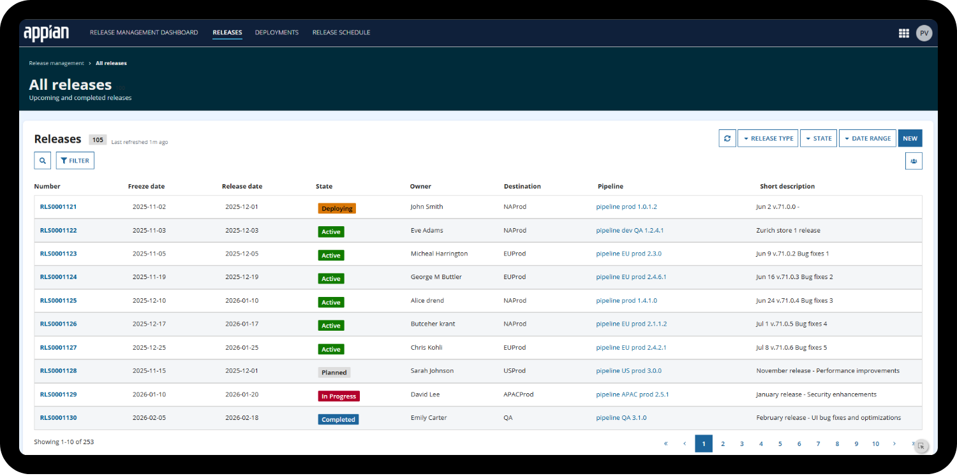Sort by the Owner column header
The width and height of the screenshot is (957, 476).
point(420,187)
